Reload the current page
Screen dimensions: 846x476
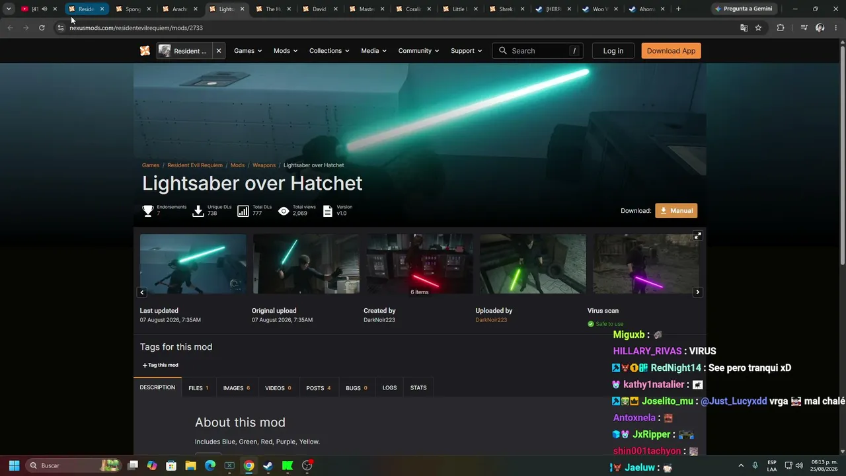point(42,28)
